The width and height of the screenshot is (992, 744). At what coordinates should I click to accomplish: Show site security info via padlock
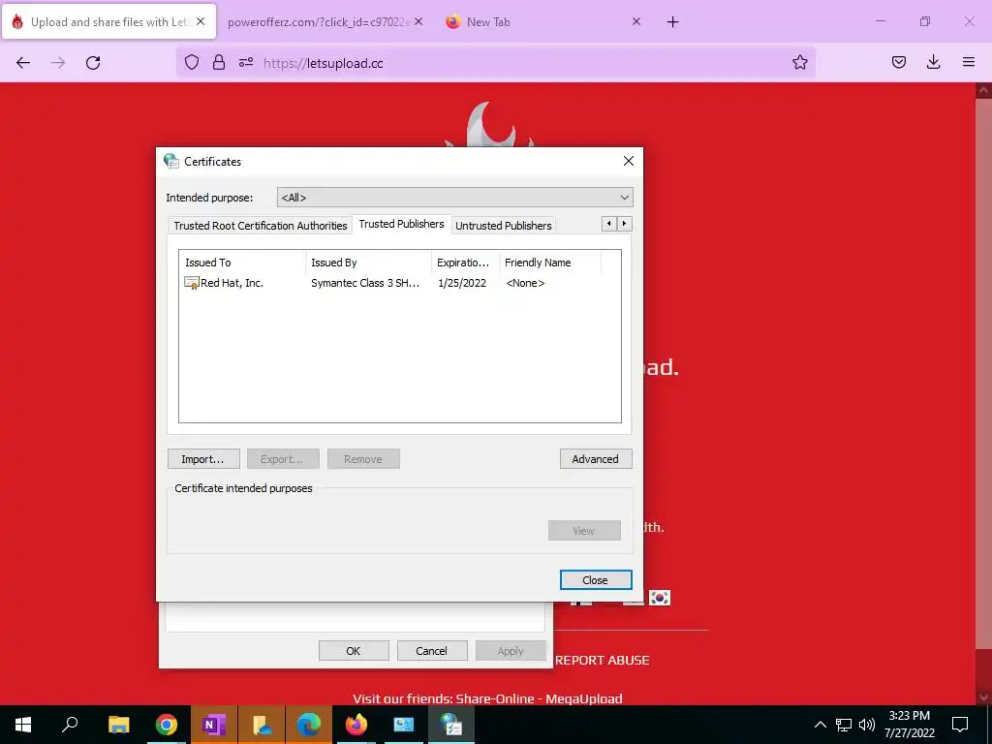219,62
